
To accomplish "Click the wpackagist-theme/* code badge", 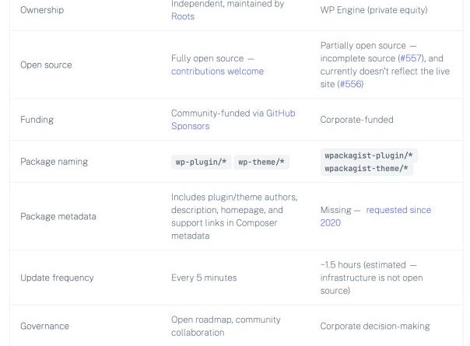I will (367, 169).
